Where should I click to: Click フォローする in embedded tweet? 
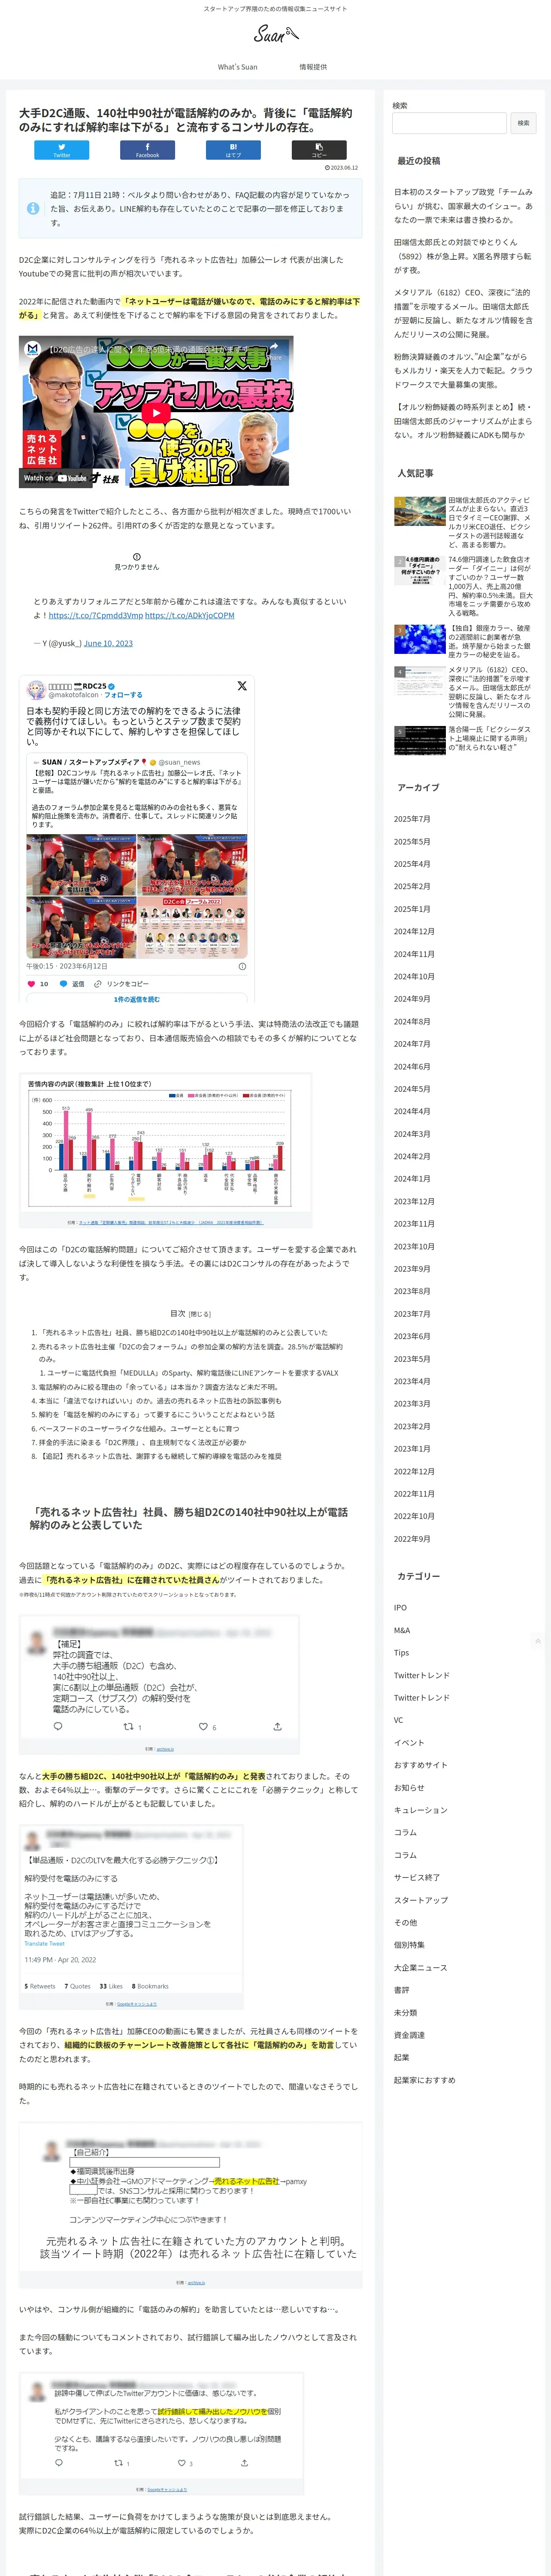(123, 695)
